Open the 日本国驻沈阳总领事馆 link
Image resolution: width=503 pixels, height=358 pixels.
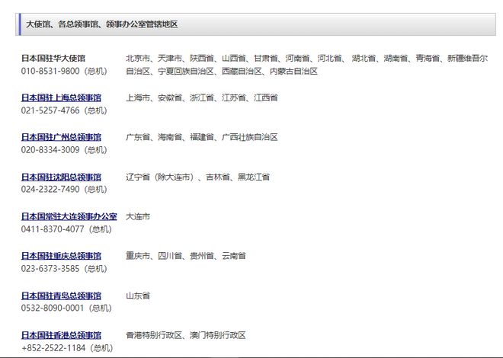coord(61,177)
